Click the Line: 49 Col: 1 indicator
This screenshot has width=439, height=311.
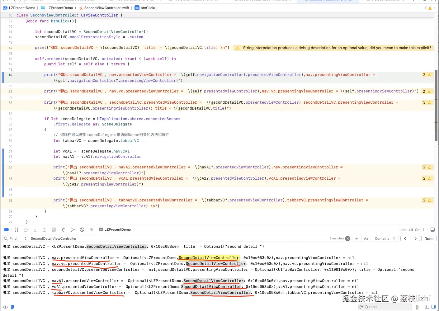tap(412, 230)
